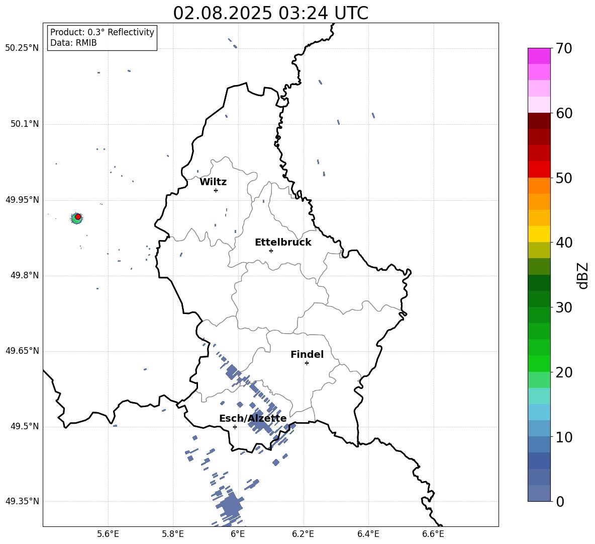
Task: Click the 40 tick on the dBZ colorbar
Action: (563, 243)
